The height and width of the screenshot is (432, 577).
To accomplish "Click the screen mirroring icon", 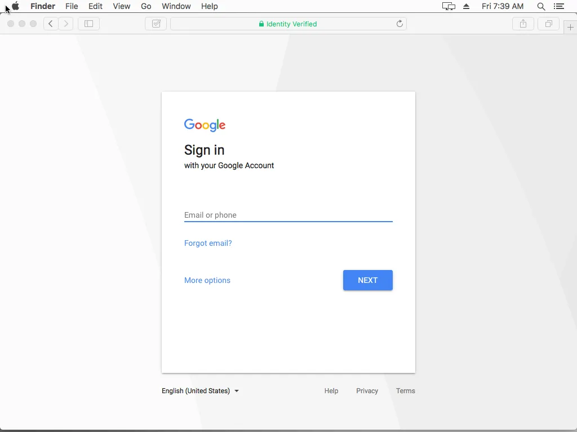I will (x=448, y=6).
